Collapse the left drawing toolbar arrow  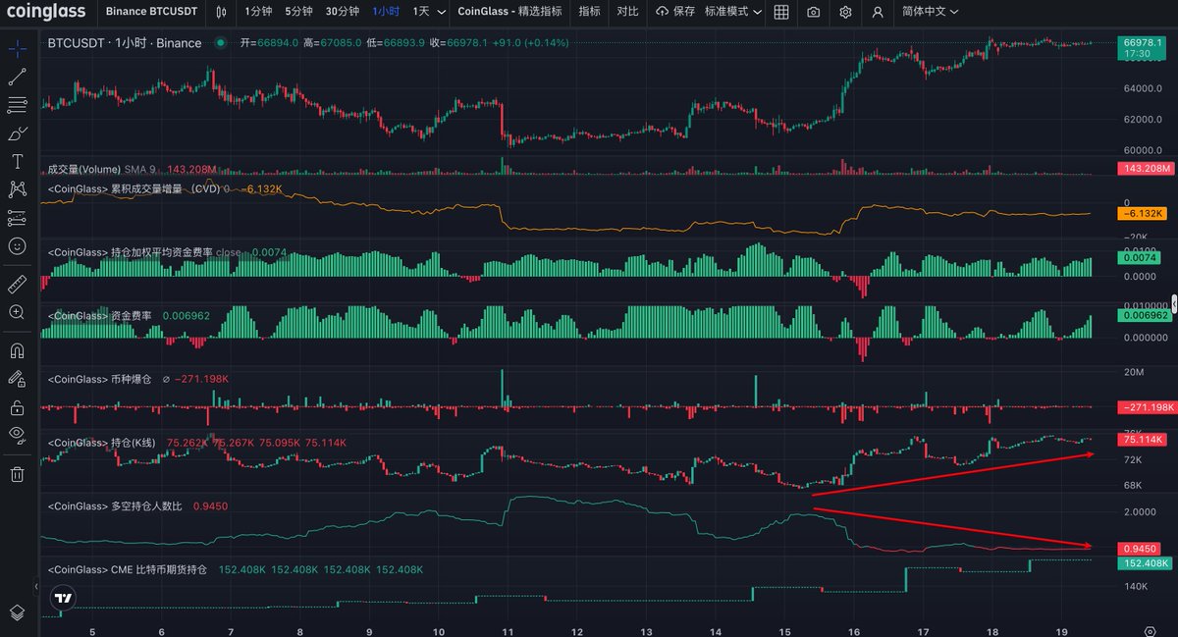tap(36, 587)
